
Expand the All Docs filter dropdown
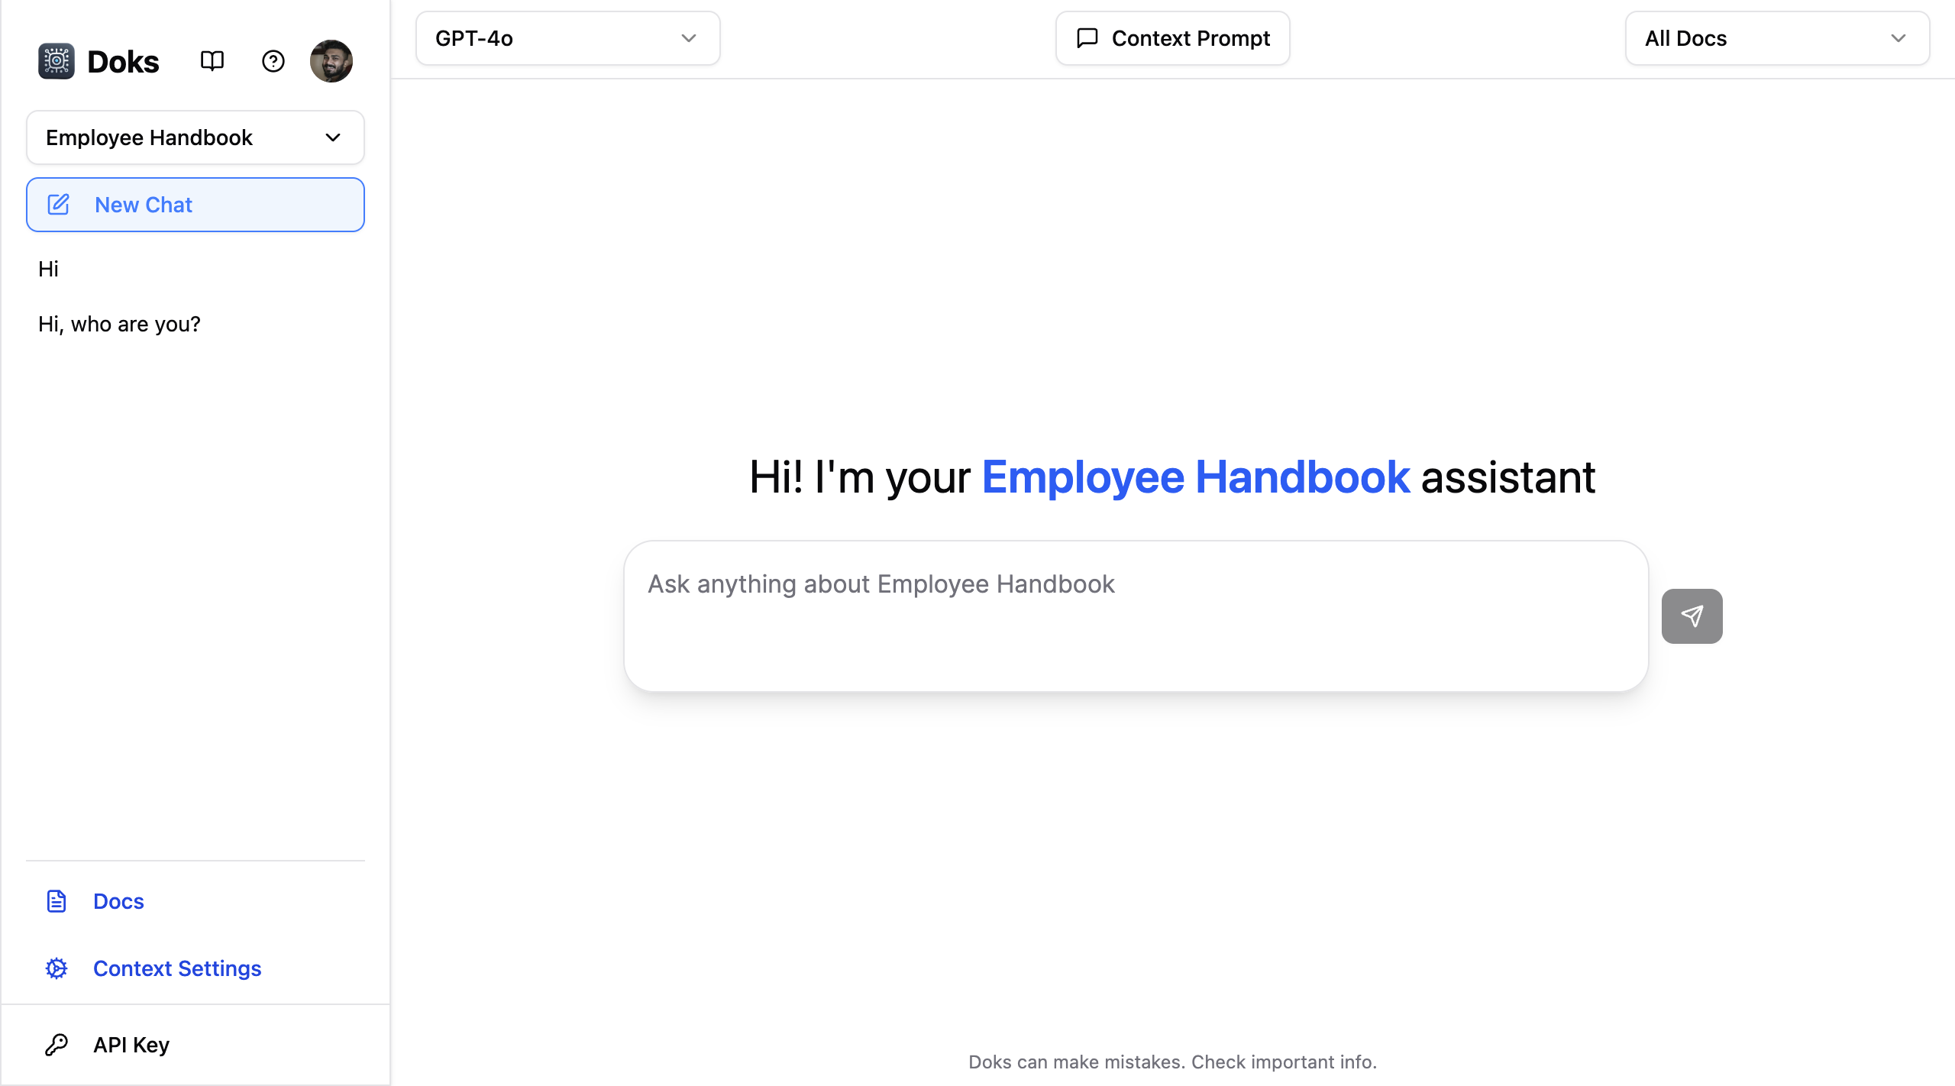click(1776, 38)
